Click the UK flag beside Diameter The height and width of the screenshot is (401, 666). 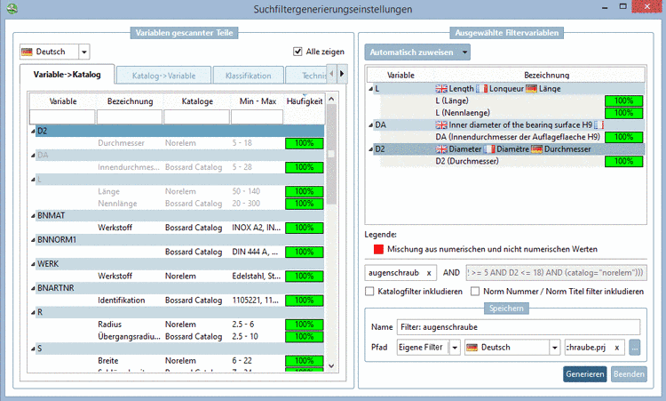pos(441,149)
